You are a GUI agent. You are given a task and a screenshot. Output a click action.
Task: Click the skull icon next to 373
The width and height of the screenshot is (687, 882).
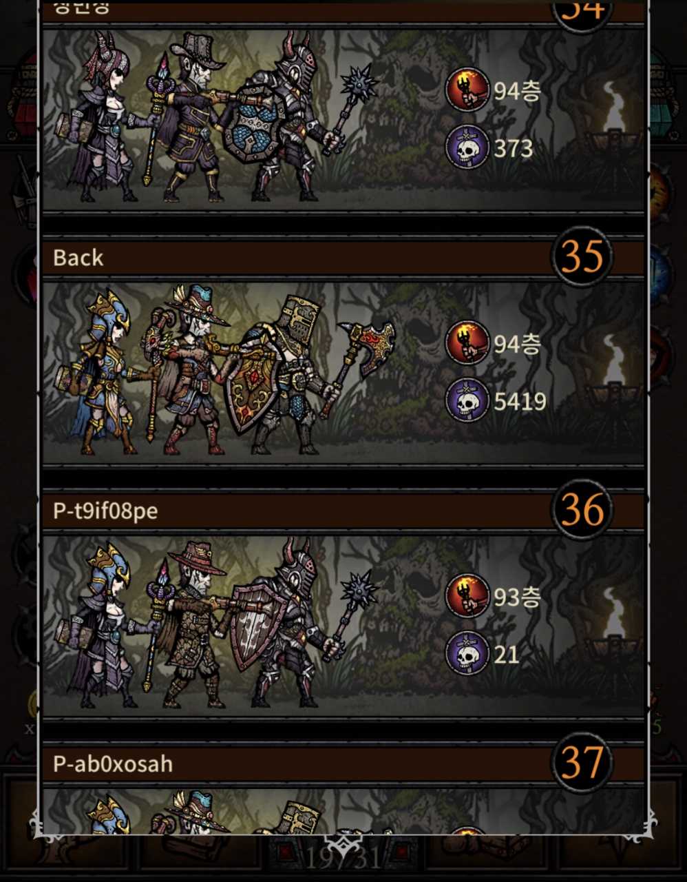[467, 147]
